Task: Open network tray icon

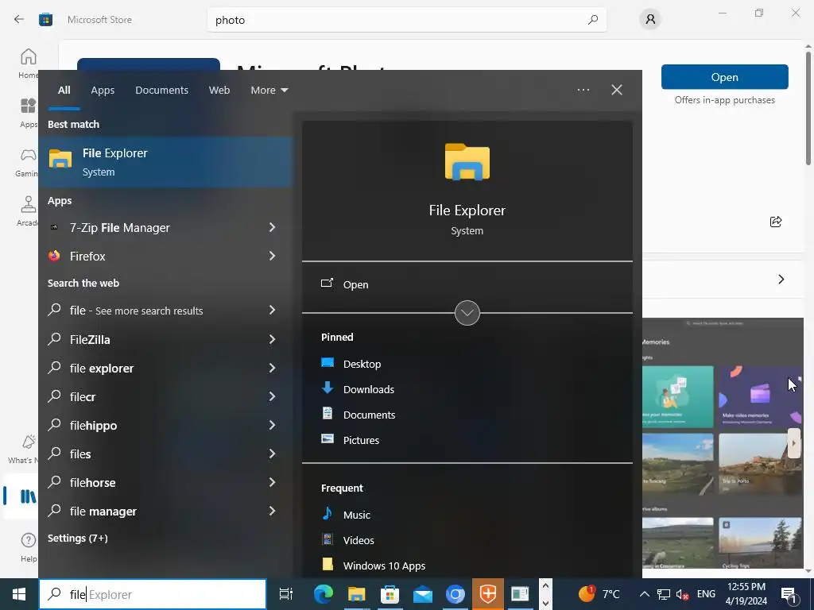Action: (x=664, y=594)
